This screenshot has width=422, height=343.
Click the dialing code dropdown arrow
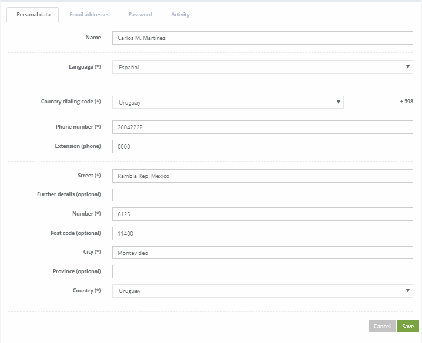(x=338, y=102)
